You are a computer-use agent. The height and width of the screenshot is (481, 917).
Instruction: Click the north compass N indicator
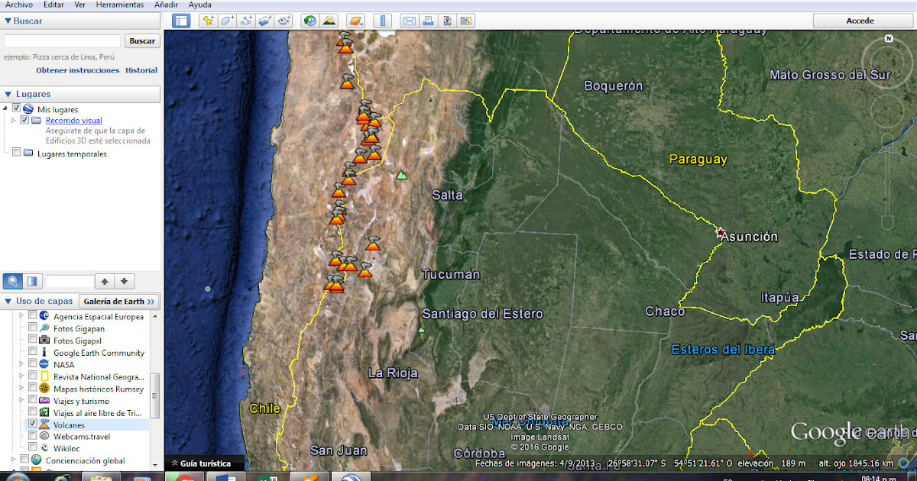(x=889, y=37)
